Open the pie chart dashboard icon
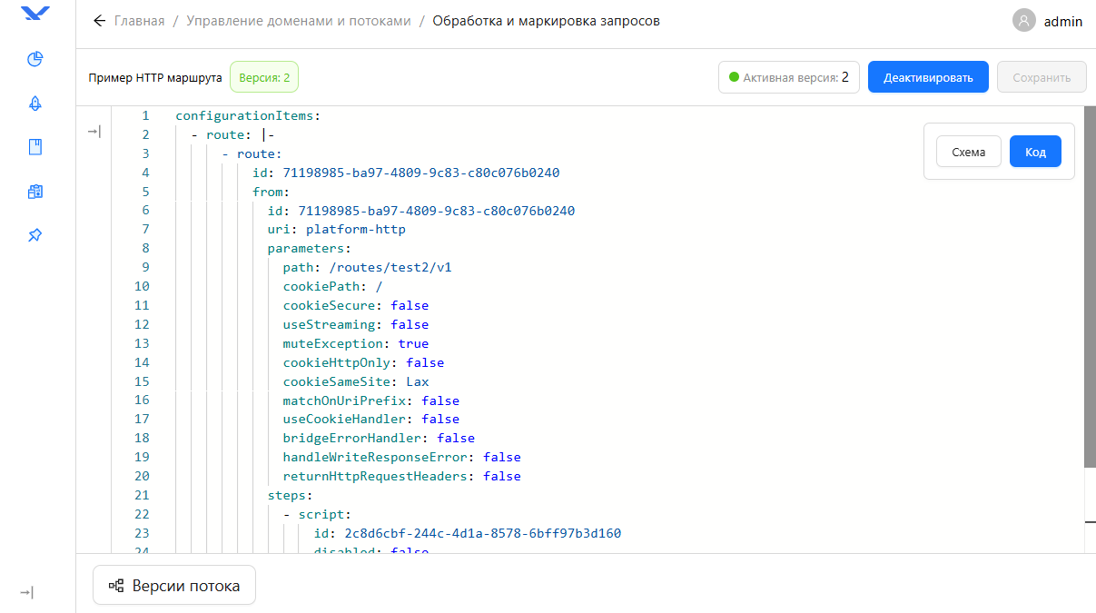Image resolution: width=1096 pixels, height=613 pixels. pyautogui.click(x=35, y=60)
